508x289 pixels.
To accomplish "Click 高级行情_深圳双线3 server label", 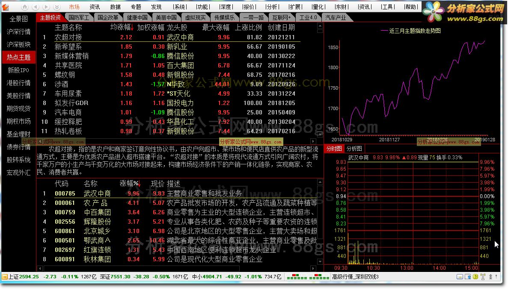I will 355,277.
